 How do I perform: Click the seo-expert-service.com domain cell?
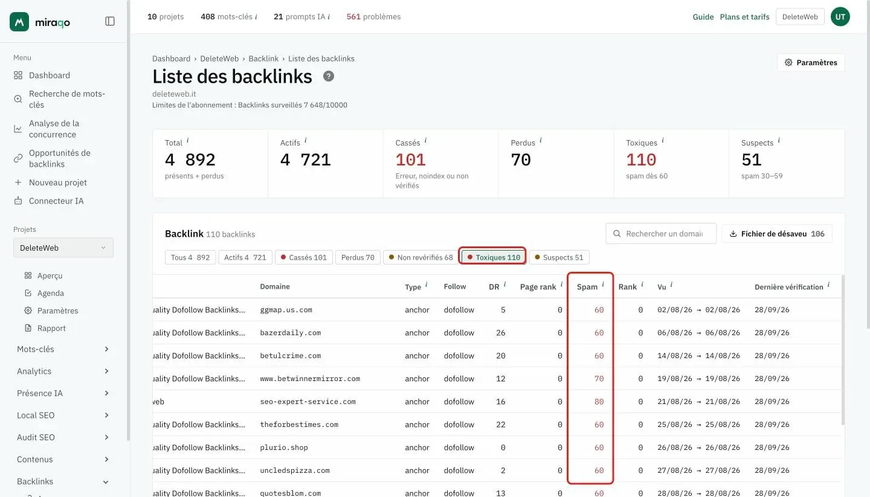308,402
